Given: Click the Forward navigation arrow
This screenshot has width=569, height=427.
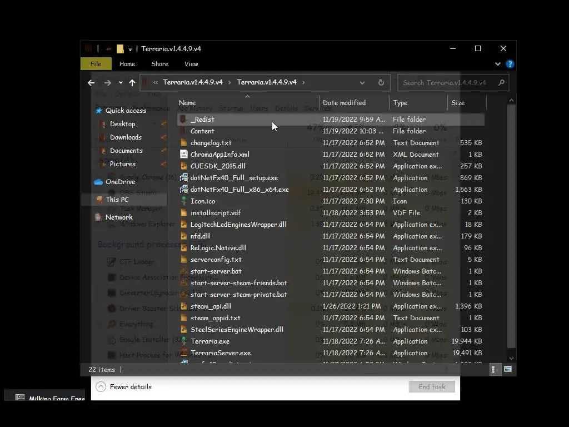Looking at the screenshot, I should 107,83.
